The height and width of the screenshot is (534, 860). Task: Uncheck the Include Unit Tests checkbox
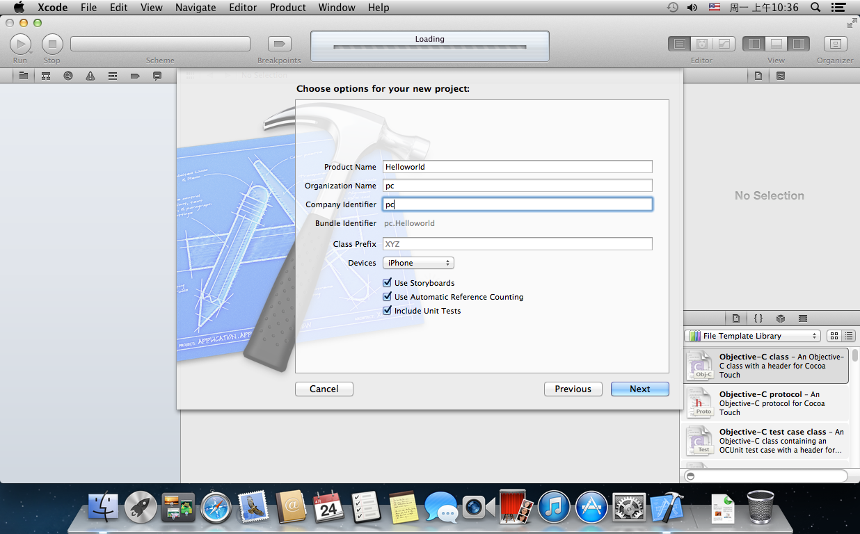tap(388, 311)
